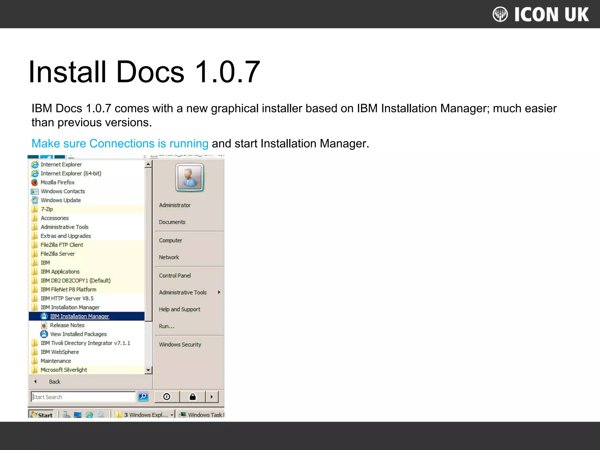Click IBM WebSphere folder icon

point(35,352)
